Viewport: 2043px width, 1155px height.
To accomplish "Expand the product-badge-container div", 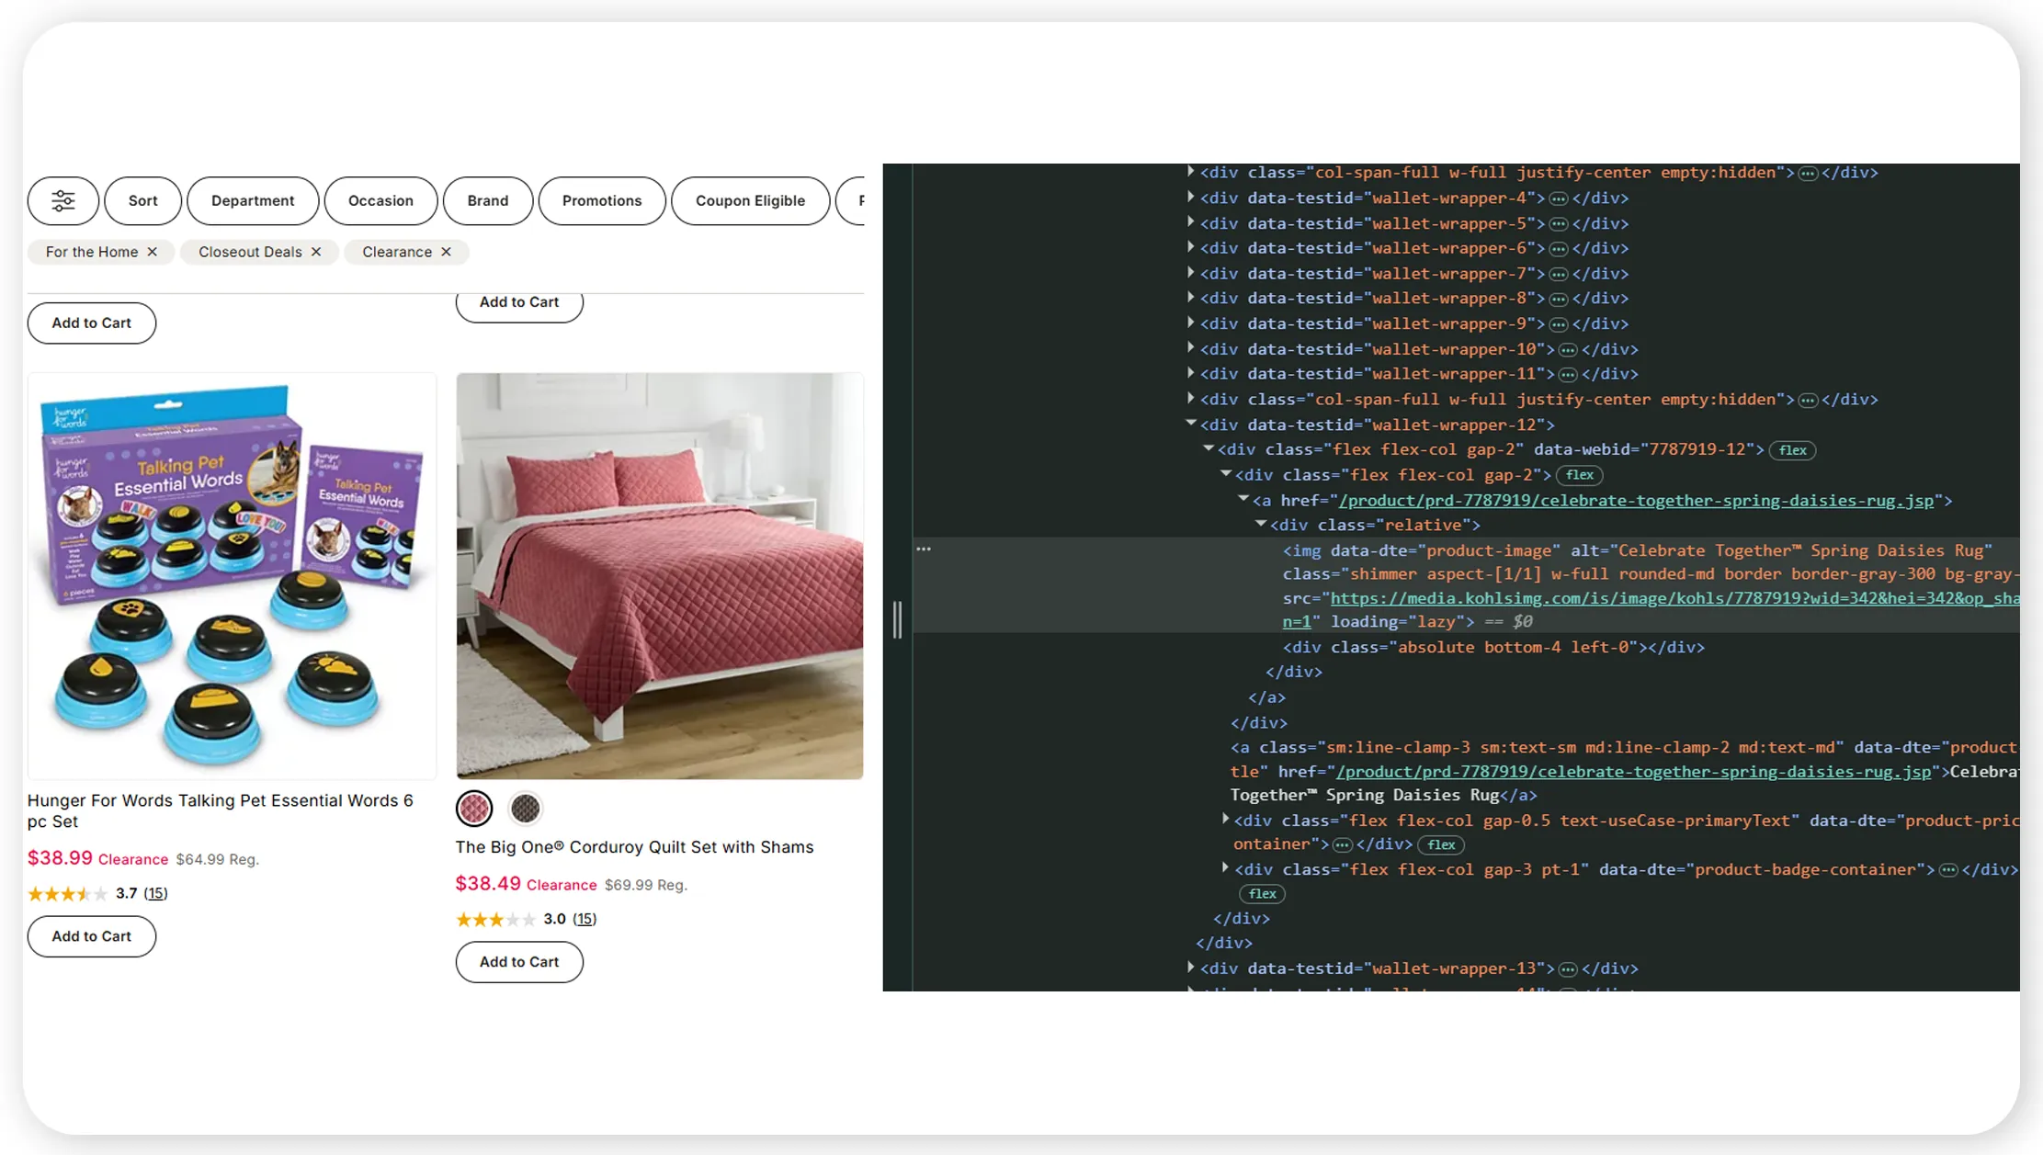I will point(1225,868).
